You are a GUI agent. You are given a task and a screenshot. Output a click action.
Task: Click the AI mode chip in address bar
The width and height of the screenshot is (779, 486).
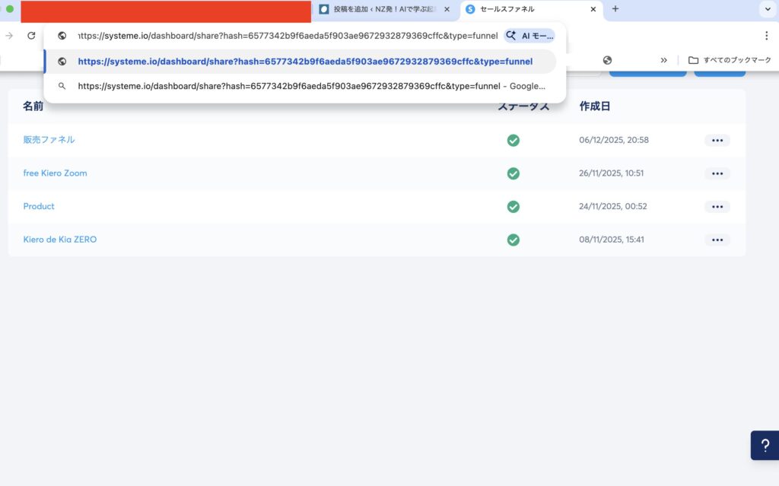click(x=529, y=36)
